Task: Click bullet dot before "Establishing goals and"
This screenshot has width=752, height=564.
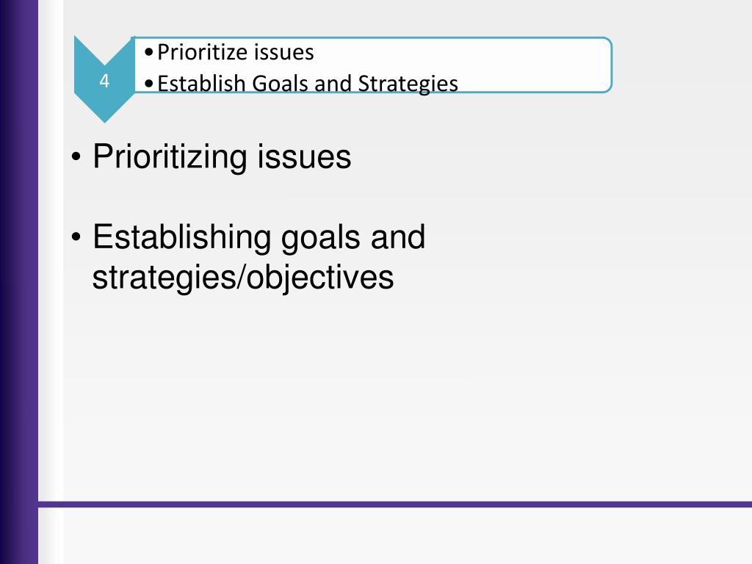Action: [76, 237]
